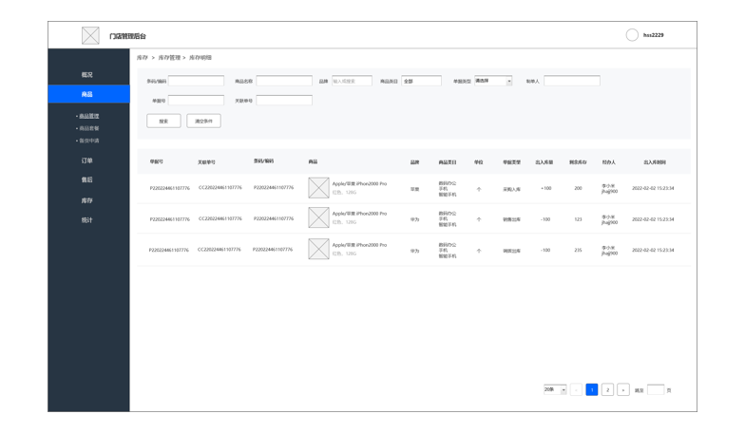Click the 清空条件 button
745x433 pixels.
pyautogui.click(x=203, y=121)
